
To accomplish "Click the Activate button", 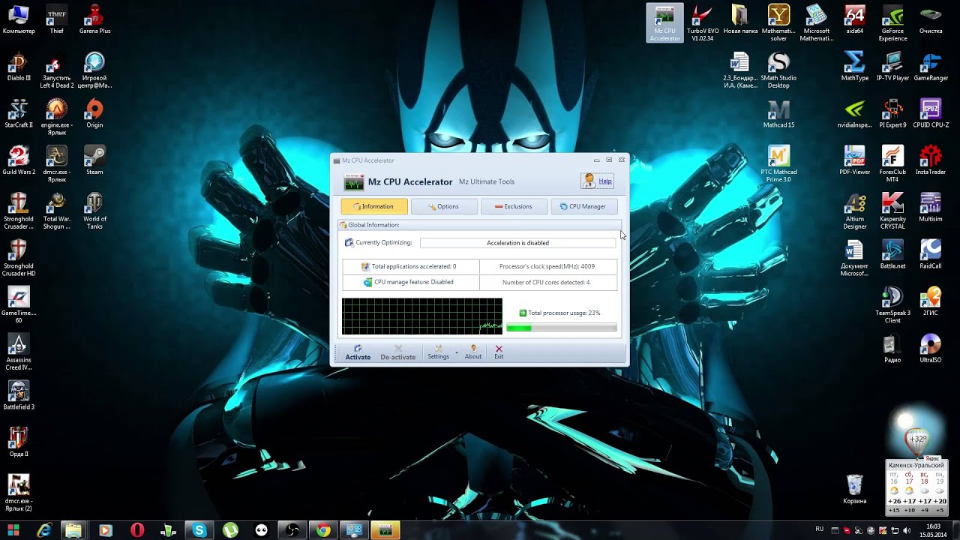I will [x=358, y=352].
